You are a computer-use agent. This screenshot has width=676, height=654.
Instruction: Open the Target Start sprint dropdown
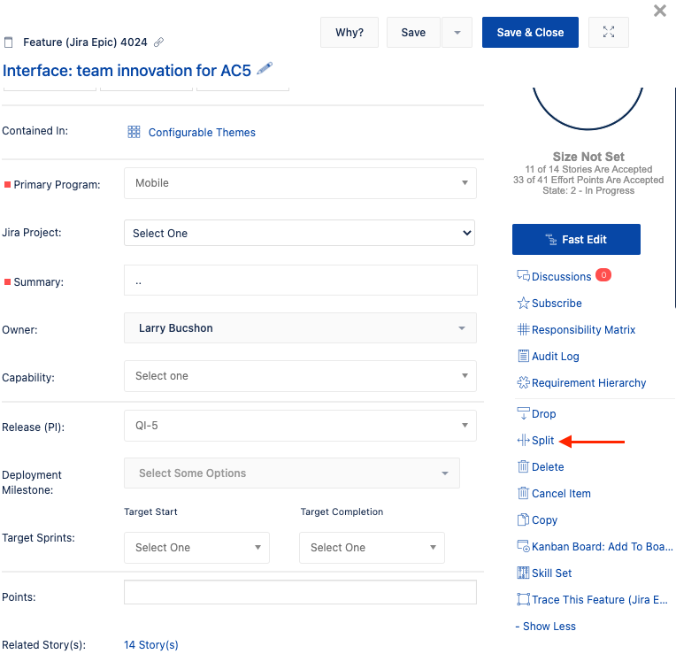click(x=196, y=548)
